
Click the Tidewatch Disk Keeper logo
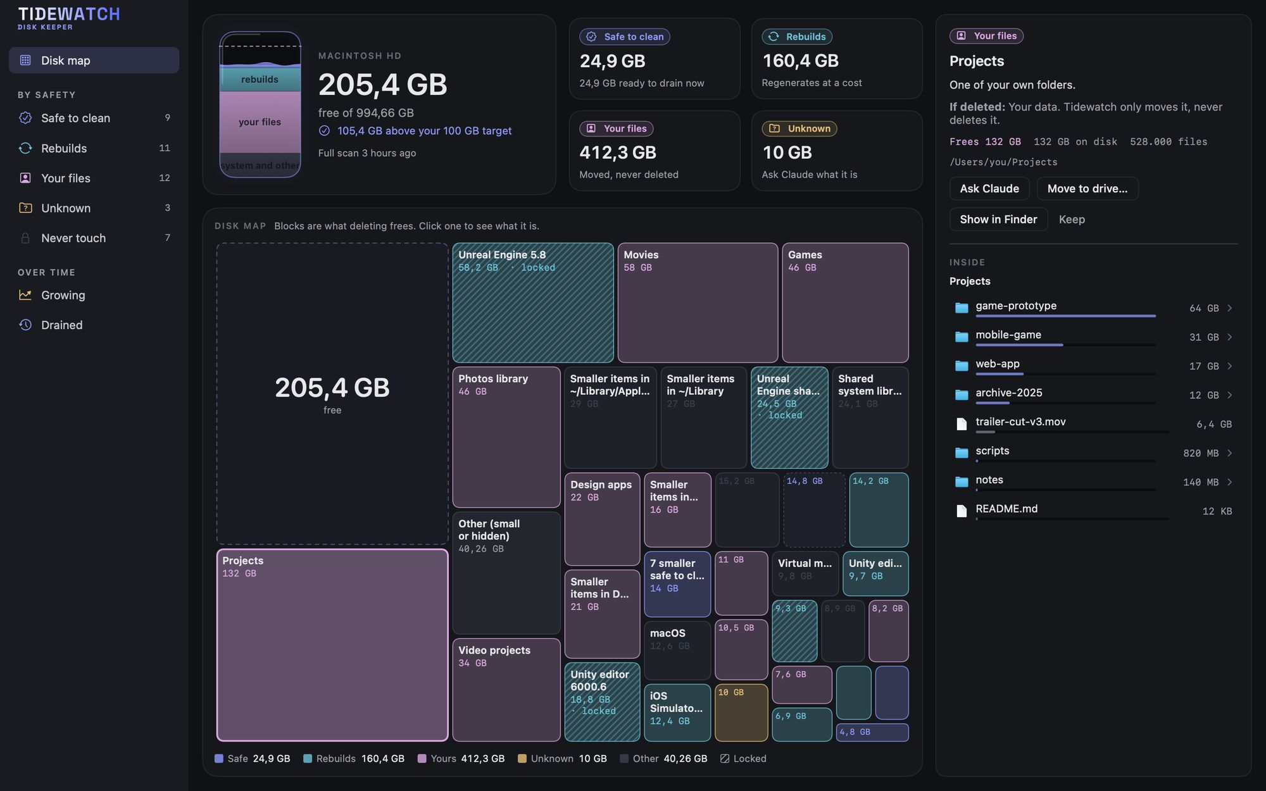pyautogui.click(x=69, y=18)
